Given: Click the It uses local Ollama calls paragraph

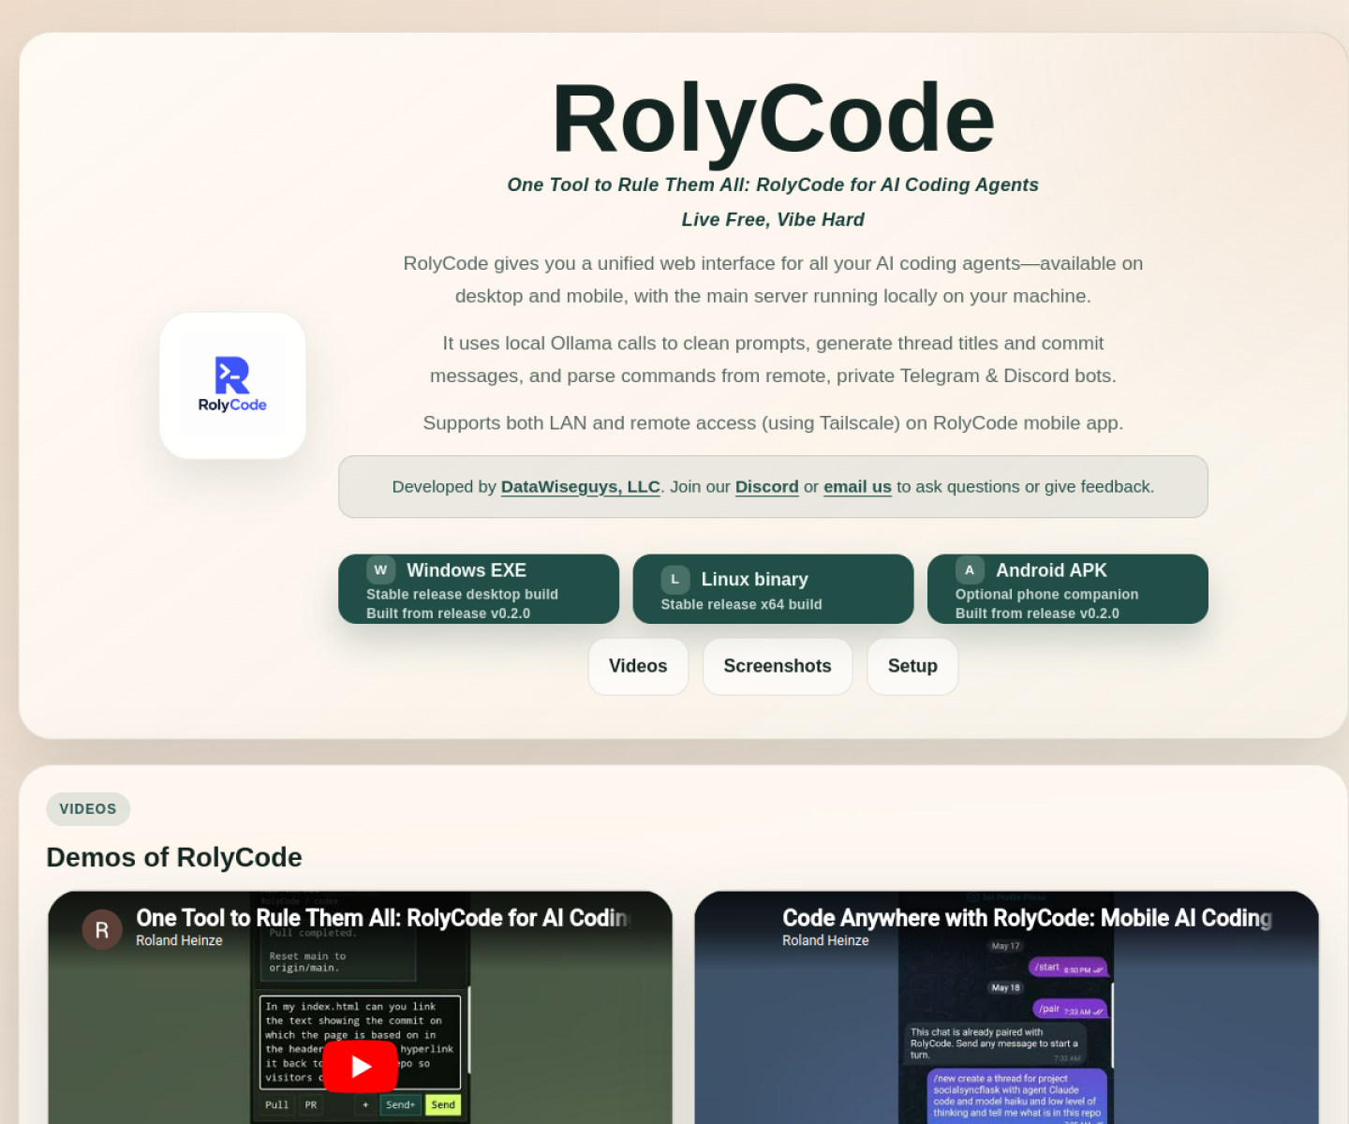Looking at the screenshot, I should [773, 360].
